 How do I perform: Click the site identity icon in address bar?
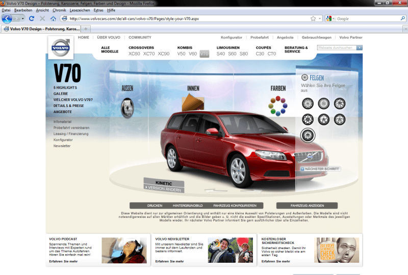point(65,18)
